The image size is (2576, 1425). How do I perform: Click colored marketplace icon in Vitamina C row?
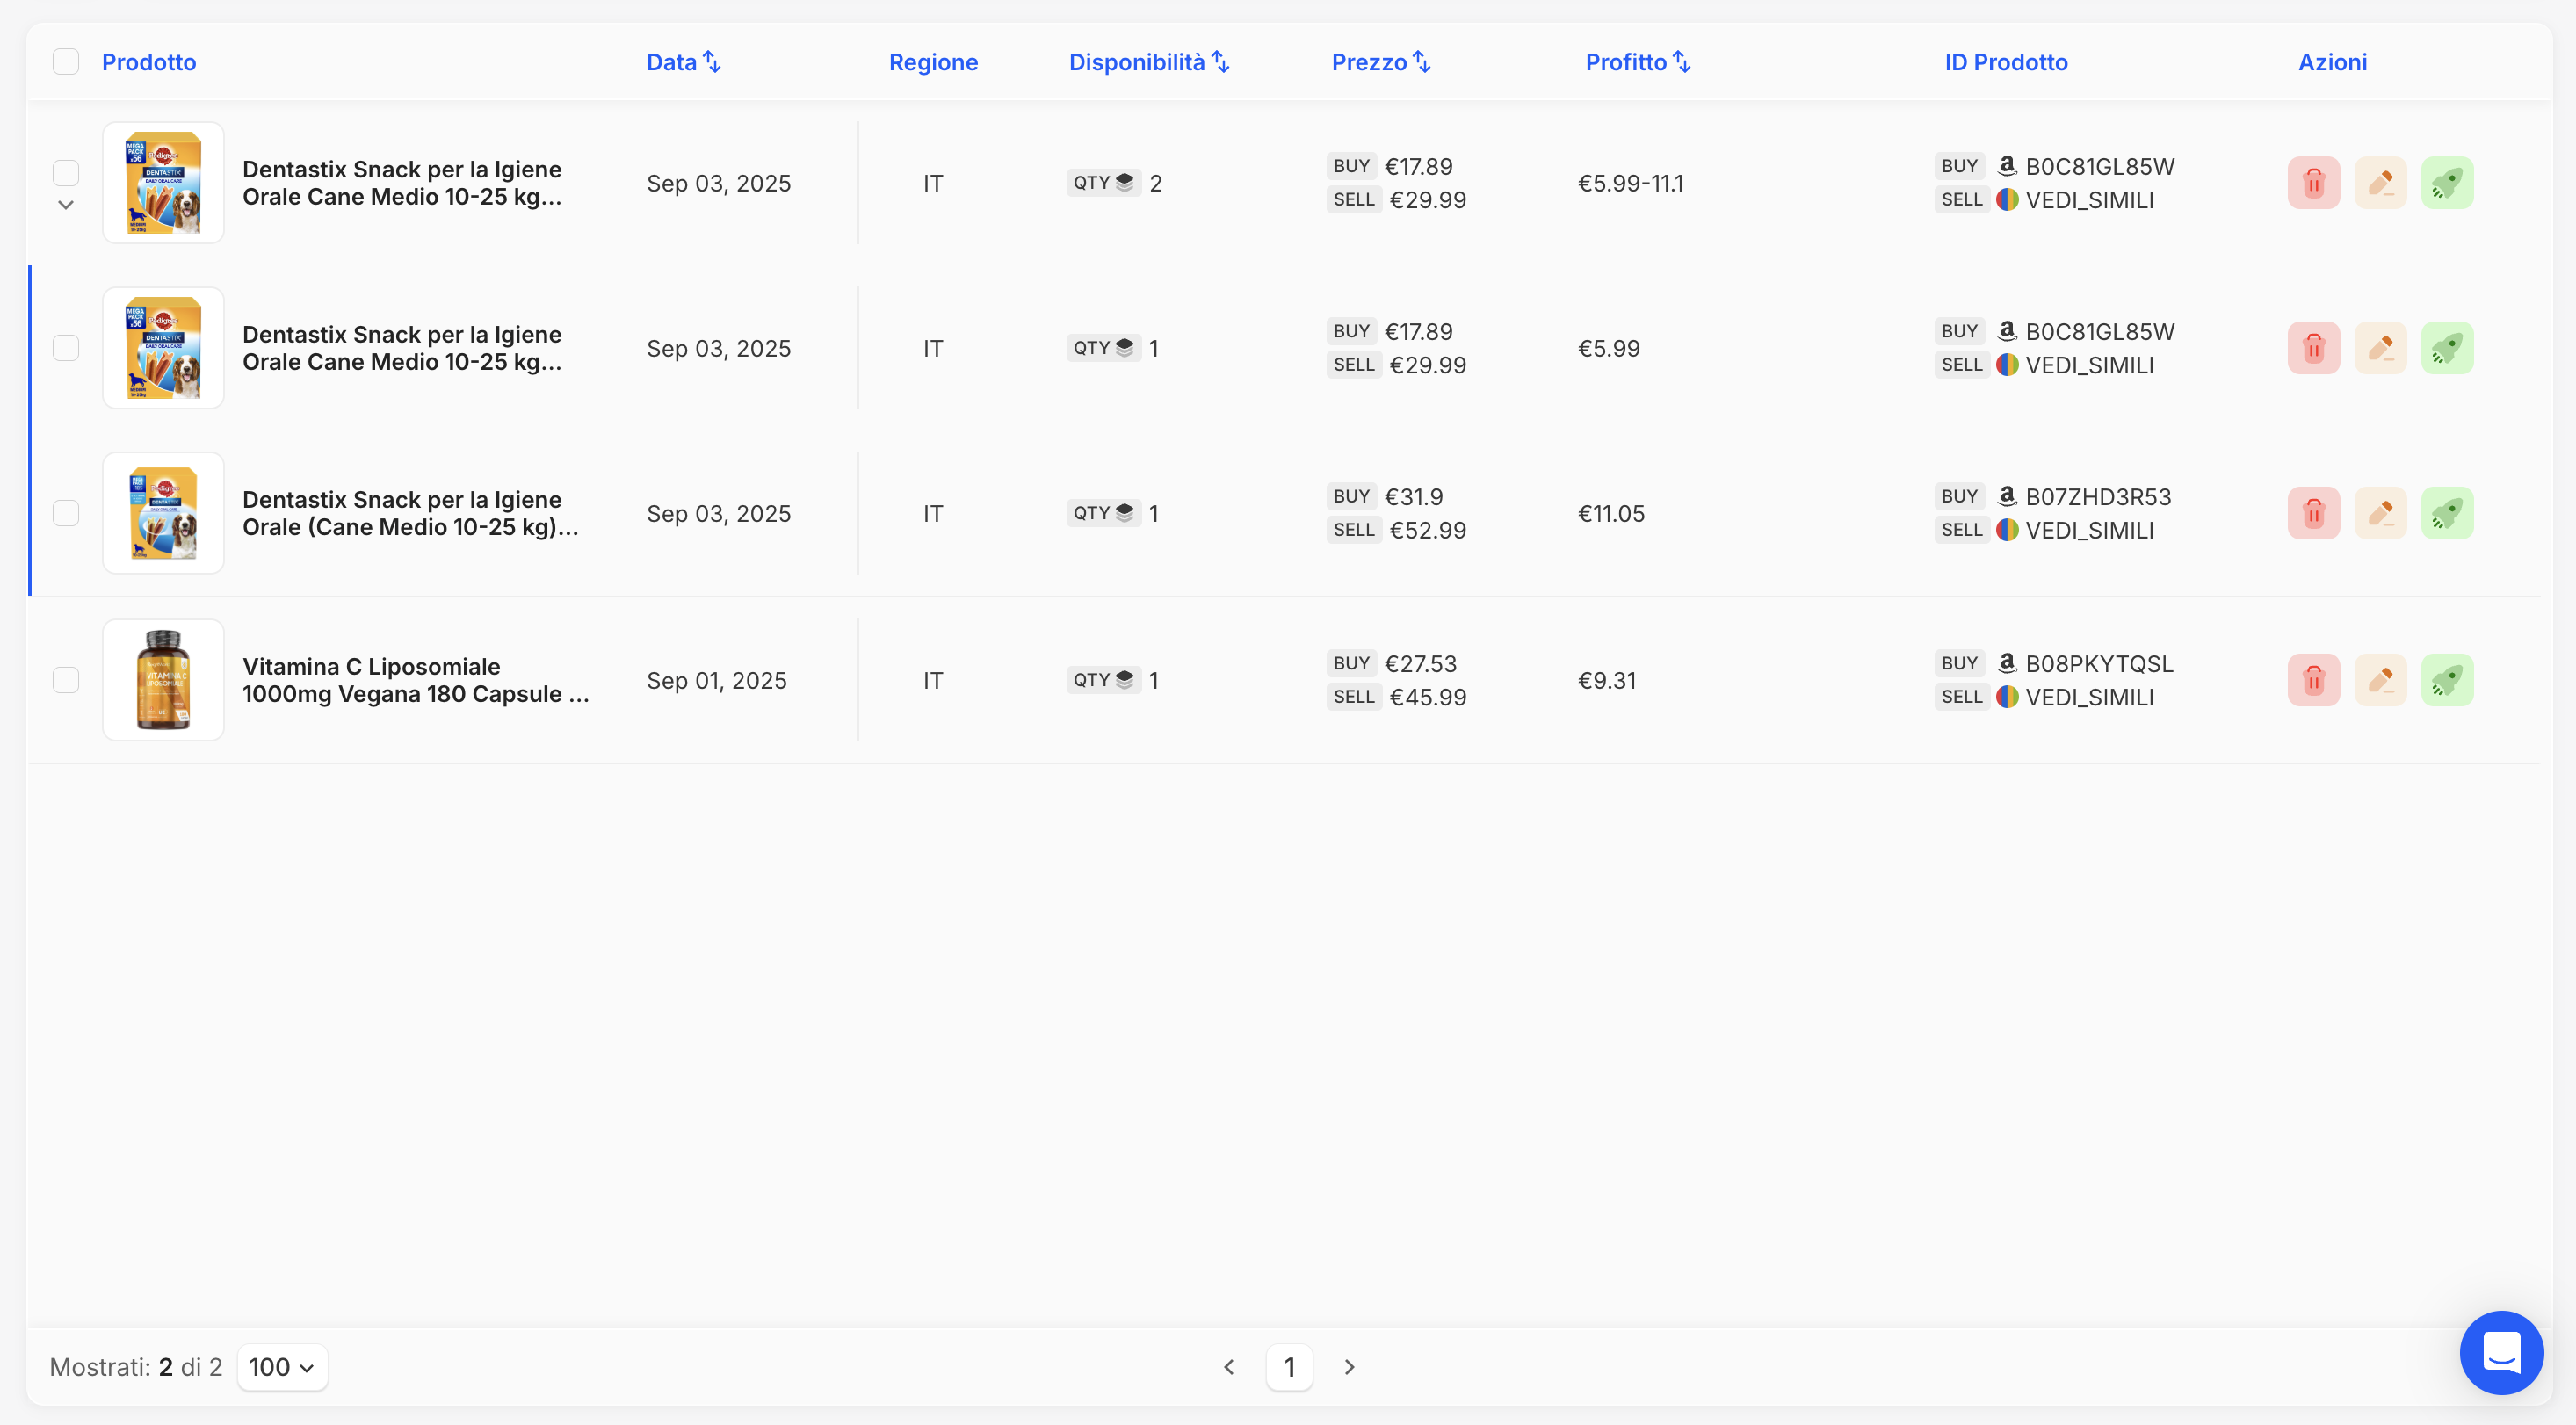2006,697
